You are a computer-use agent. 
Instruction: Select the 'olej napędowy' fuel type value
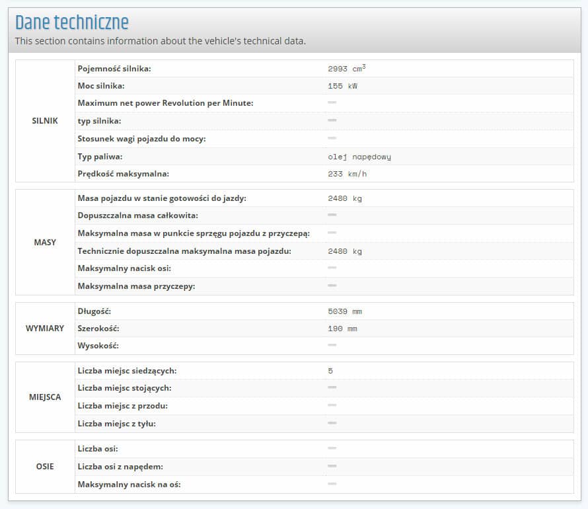(359, 157)
